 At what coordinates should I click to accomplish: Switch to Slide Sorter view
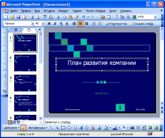[x=14, y=122]
